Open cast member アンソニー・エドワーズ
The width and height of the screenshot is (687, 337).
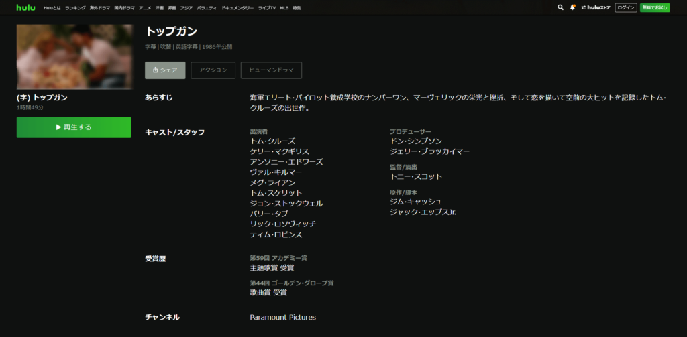[286, 162]
